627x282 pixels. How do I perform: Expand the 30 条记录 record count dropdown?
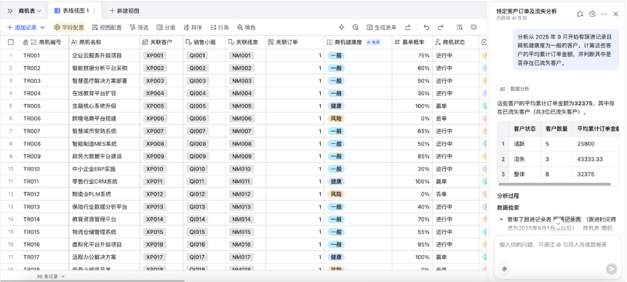point(50,276)
